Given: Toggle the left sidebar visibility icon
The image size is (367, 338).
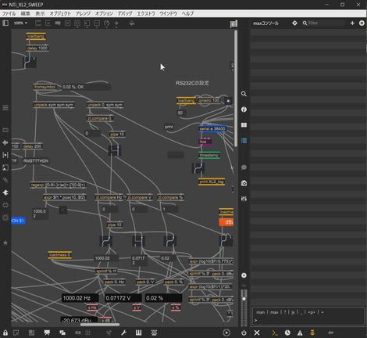Looking at the screenshot, I should (5, 23).
